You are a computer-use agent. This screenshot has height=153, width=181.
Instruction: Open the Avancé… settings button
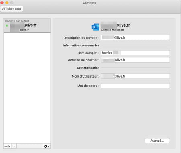(x=157, y=141)
